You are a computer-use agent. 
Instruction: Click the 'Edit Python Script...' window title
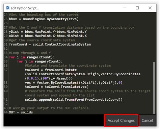tap(25, 8)
